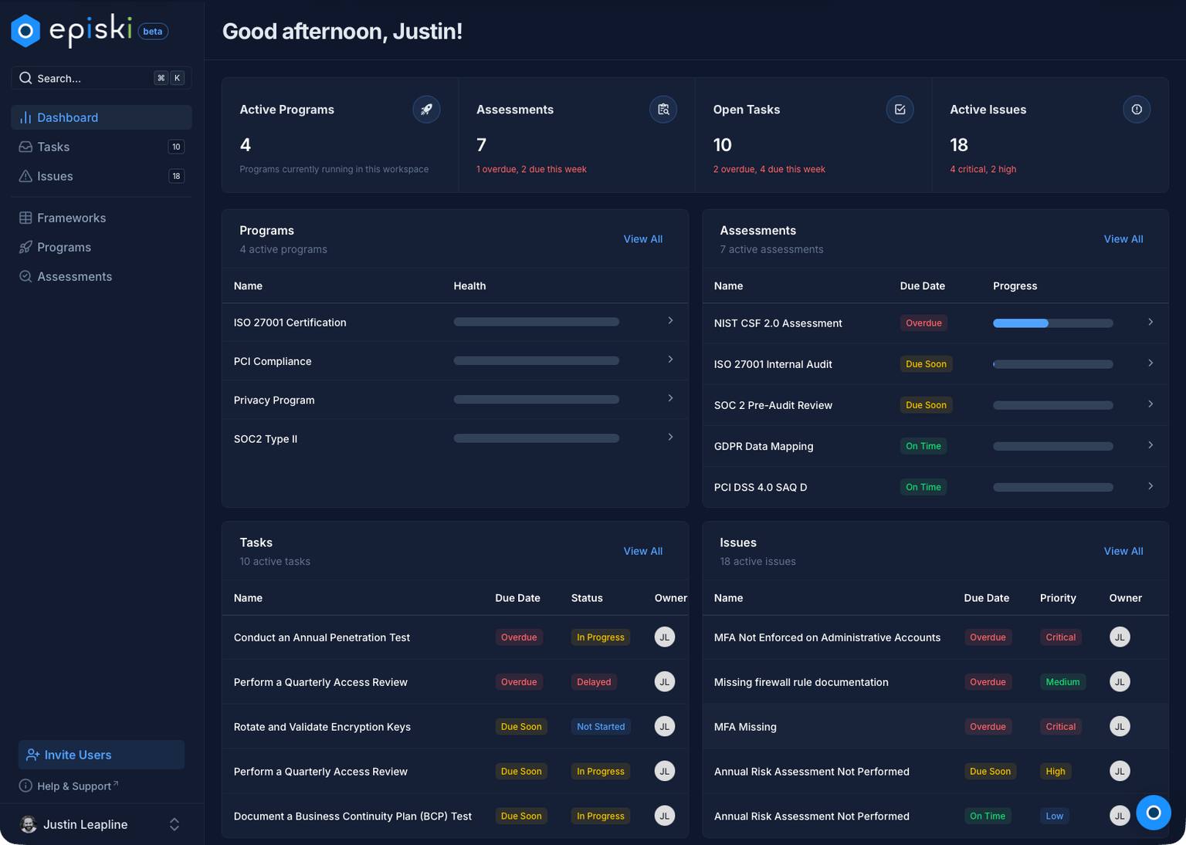Click the rocket icon on Active Programs card
The image size is (1186, 845).
pyautogui.click(x=426, y=109)
